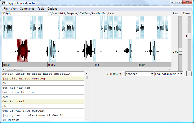The image size is (194, 123).
Task: Select row '18 kronor'
Action: click(x=43, y=119)
